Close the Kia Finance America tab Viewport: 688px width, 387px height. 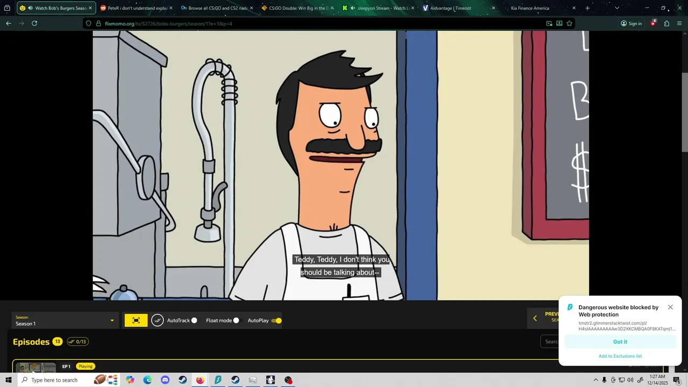coord(574,8)
